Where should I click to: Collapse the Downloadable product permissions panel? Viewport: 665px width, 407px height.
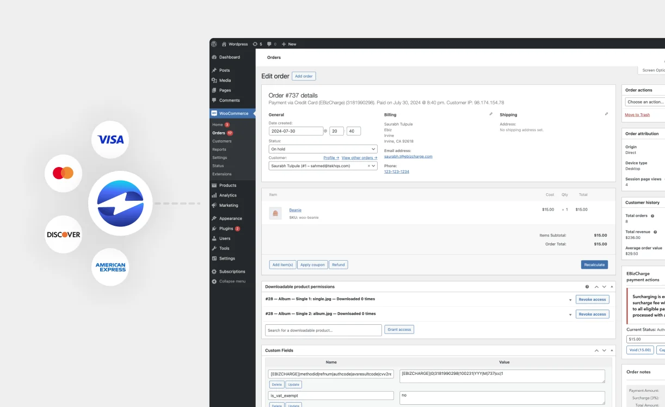pyautogui.click(x=612, y=287)
